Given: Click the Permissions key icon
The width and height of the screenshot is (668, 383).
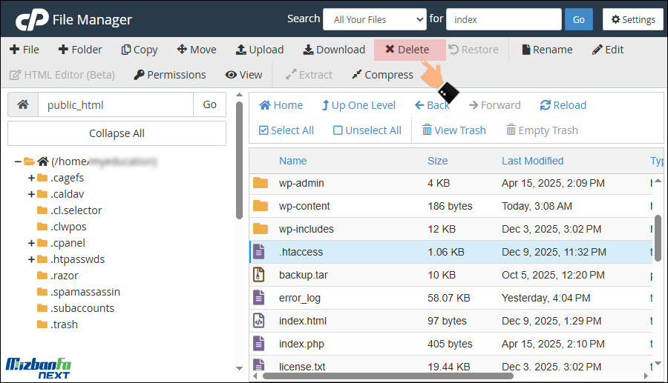Looking at the screenshot, I should click(139, 75).
